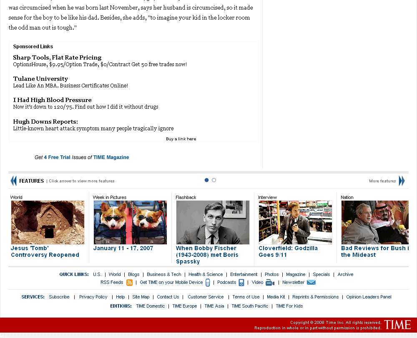Open Media Kit link
417x338 pixels.
tap(276, 297)
